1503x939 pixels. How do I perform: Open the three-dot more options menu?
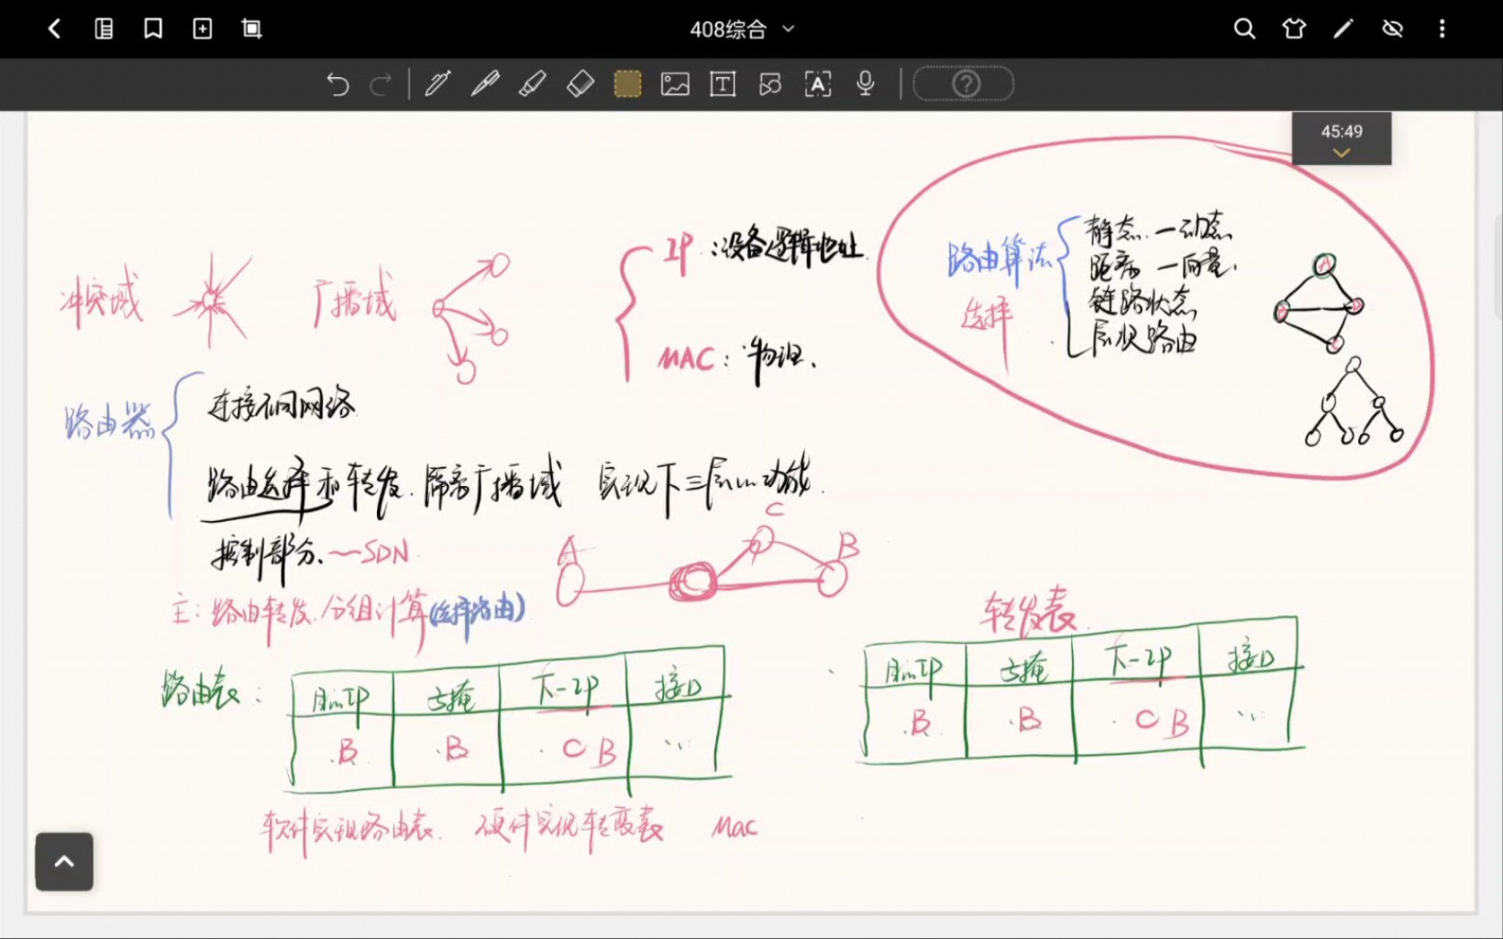[1442, 29]
